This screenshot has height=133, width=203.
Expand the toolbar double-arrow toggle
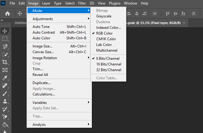click(2, 20)
